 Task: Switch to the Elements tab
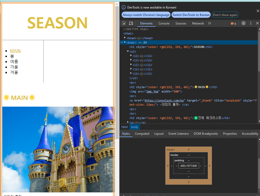146,23
